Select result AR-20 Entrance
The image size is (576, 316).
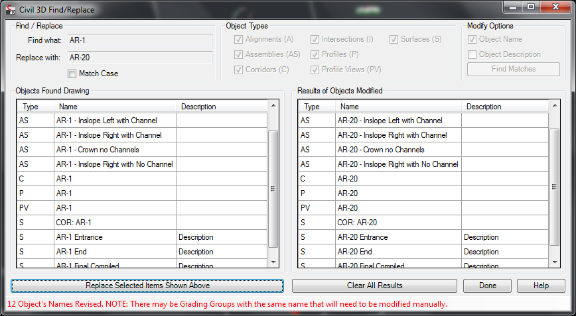coord(423,237)
